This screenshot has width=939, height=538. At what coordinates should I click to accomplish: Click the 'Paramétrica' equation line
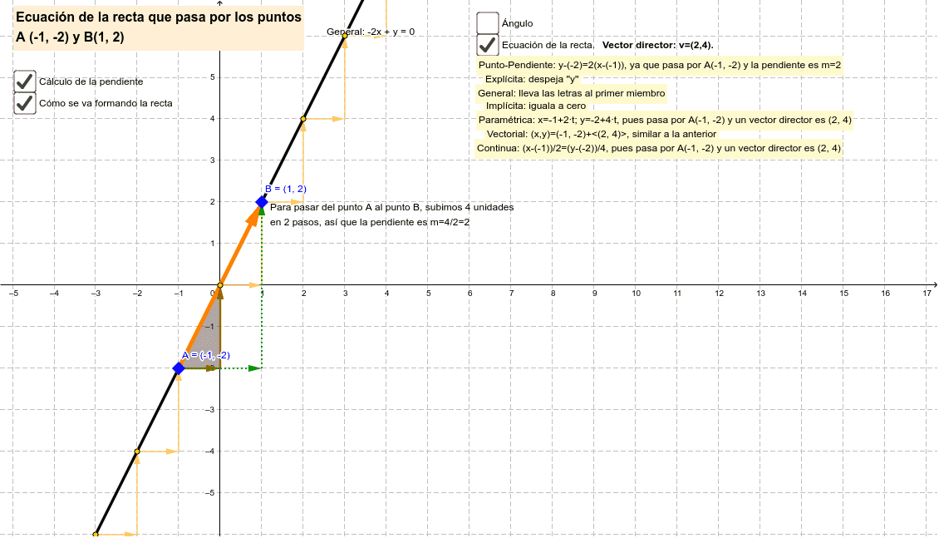click(x=665, y=120)
